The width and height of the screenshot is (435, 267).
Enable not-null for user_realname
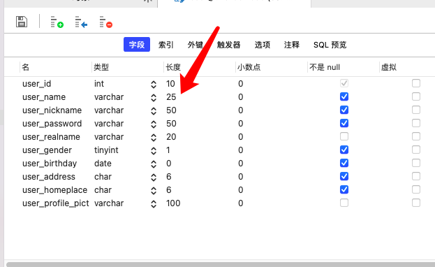344,136
